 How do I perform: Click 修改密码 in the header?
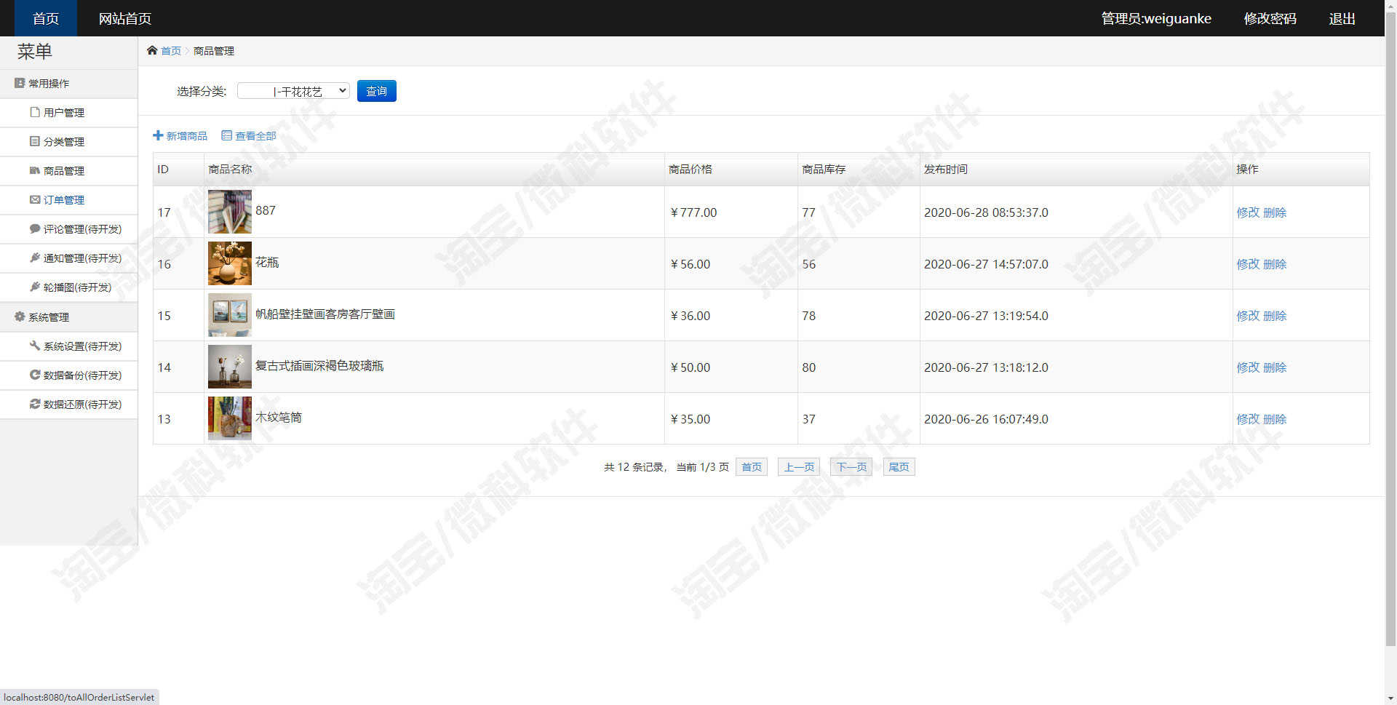coord(1270,18)
